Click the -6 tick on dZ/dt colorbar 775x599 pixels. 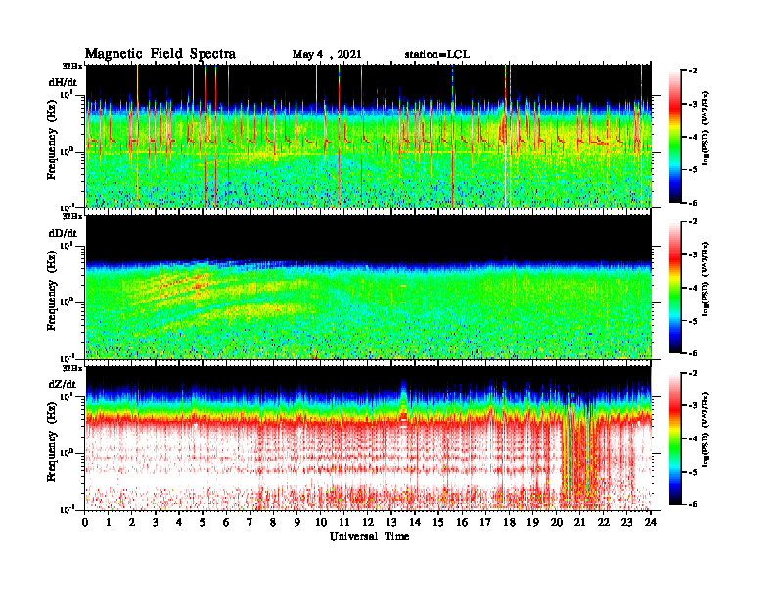[694, 504]
